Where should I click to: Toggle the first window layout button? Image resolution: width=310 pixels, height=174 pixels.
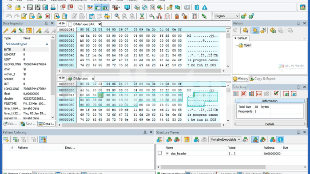pyautogui.click(x=98, y=8)
